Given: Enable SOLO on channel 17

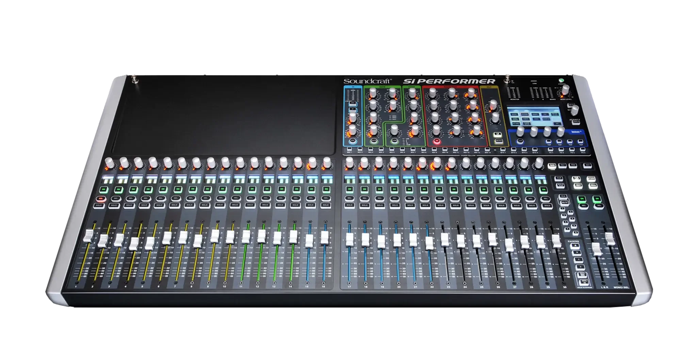Looking at the screenshot, I should pos(350,205).
